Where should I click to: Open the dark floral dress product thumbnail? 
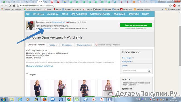tap(85, 88)
